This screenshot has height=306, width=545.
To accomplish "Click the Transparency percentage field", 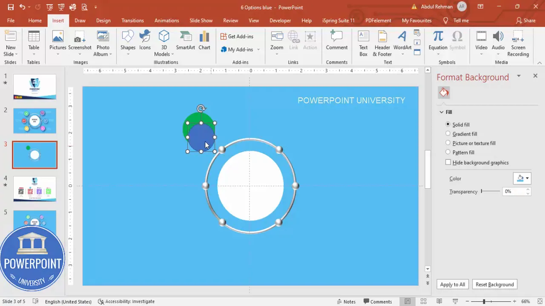I will tap(514, 191).
